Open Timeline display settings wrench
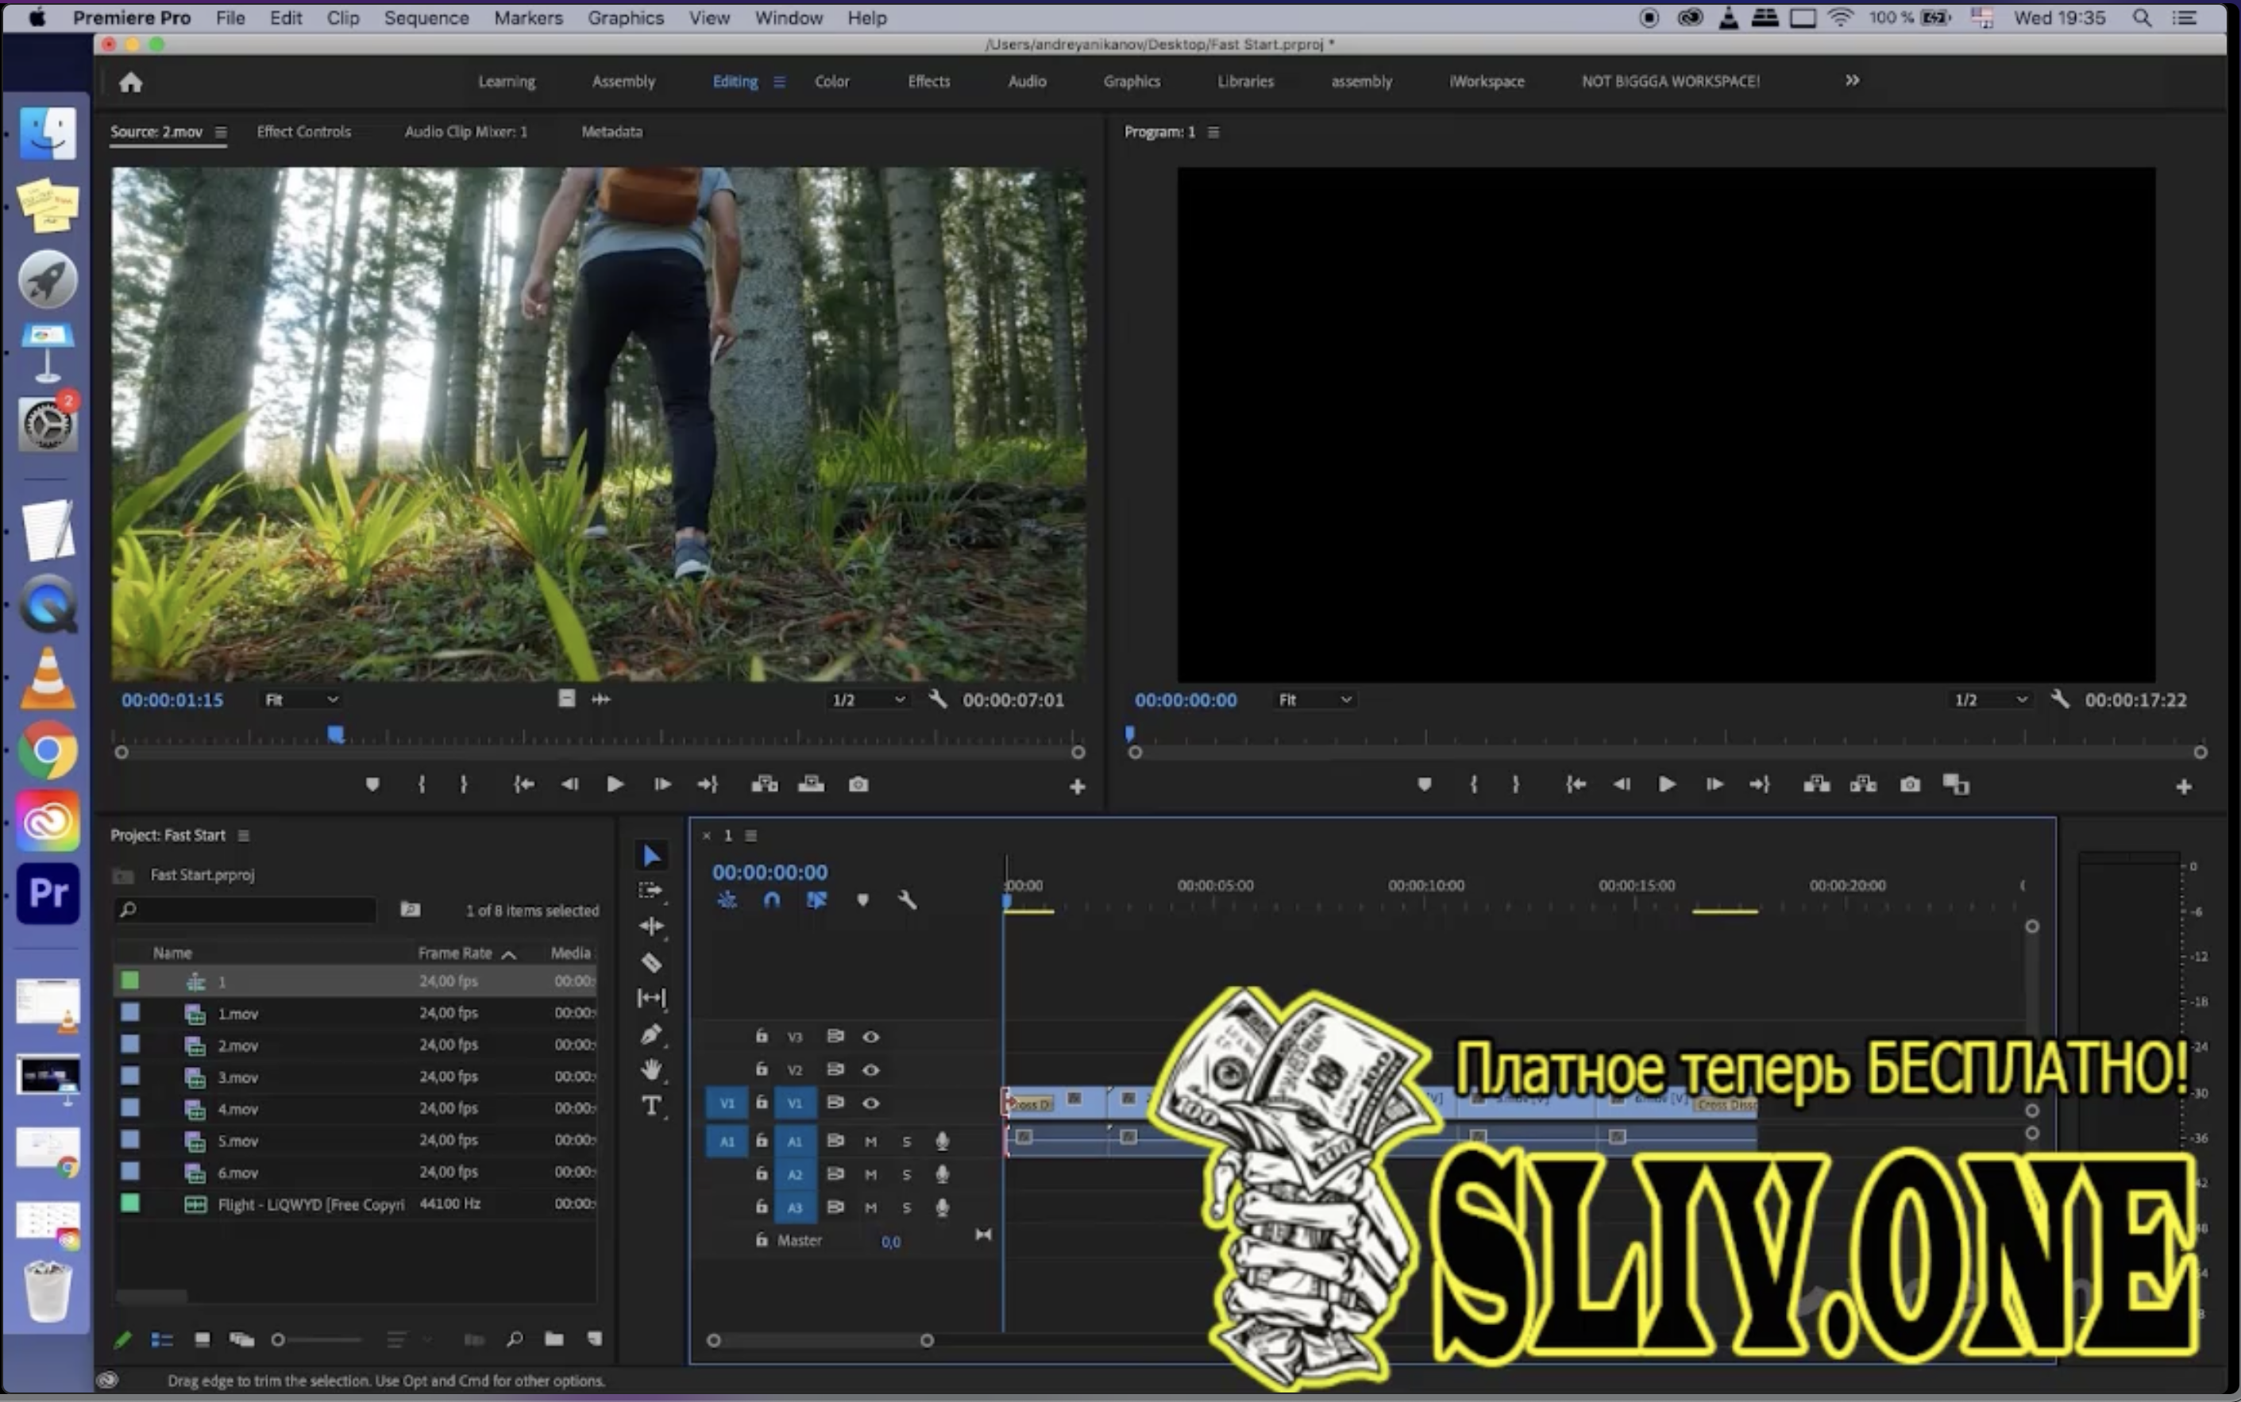This screenshot has width=2241, height=1402. (907, 899)
